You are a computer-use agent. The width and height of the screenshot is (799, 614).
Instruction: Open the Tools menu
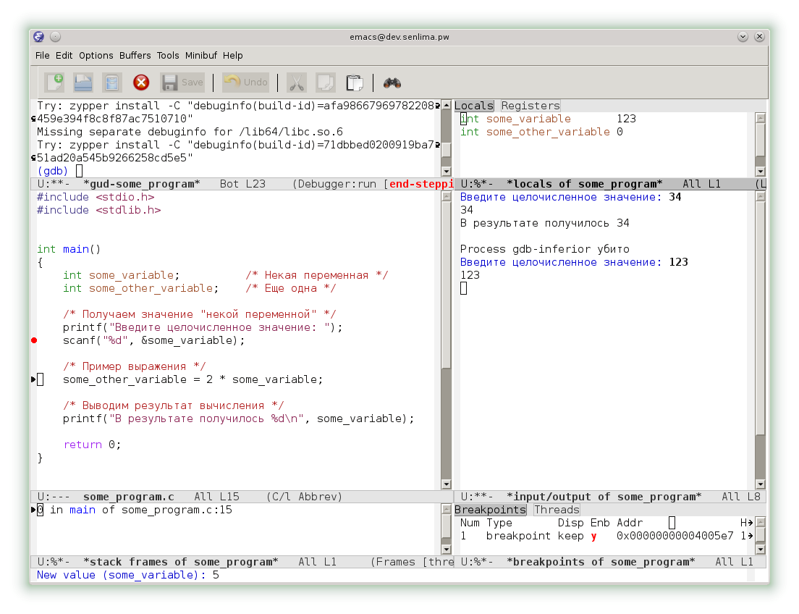tap(168, 56)
